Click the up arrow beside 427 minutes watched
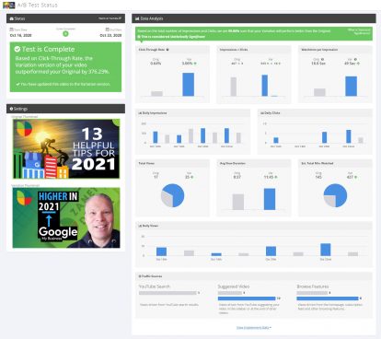381x339 pixels. pyautogui.click(x=356, y=177)
